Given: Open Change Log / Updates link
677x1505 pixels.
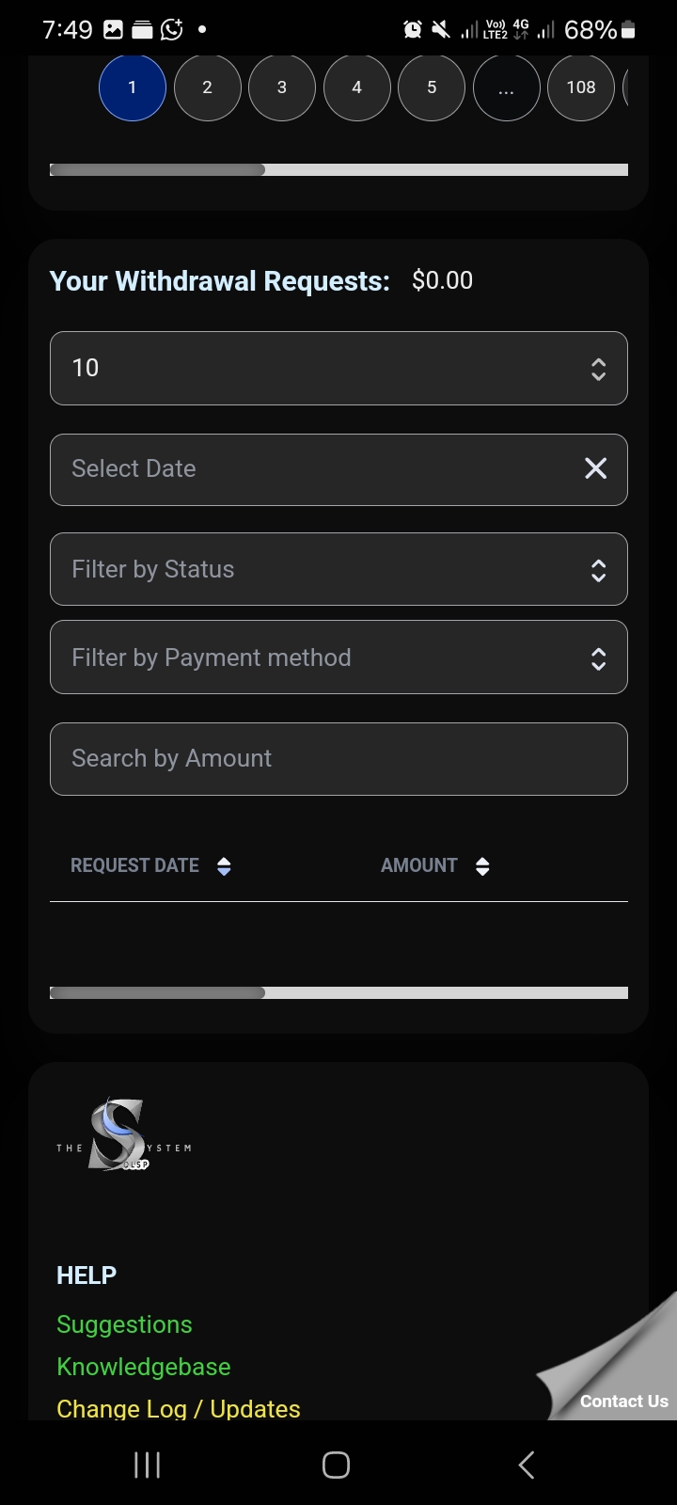Looking at the screenshot, I should click(x=179, y=1408).
